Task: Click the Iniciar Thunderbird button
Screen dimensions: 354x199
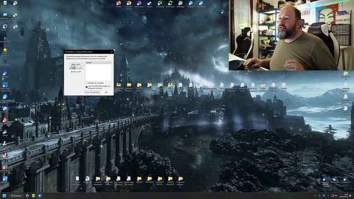Action: click(92, 92)
